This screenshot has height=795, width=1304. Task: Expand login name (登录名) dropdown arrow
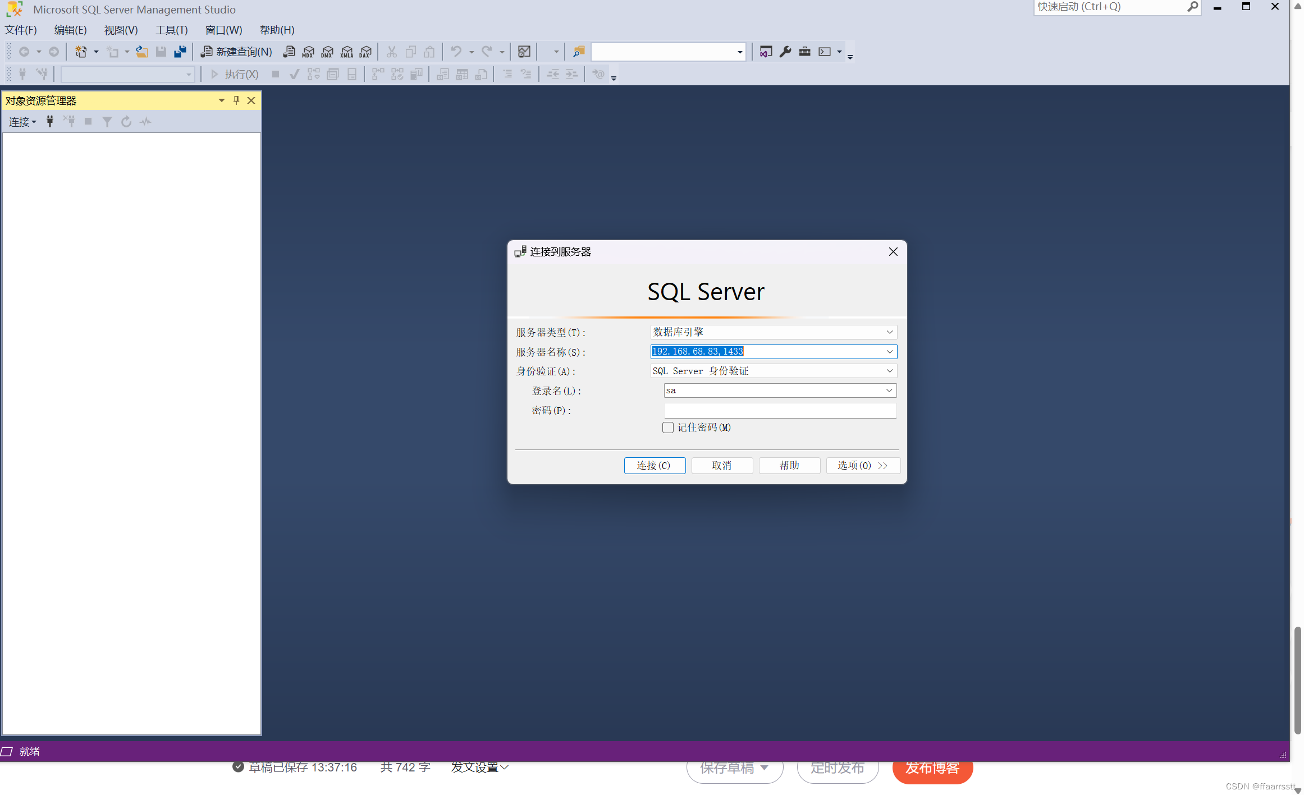(889, 390)
